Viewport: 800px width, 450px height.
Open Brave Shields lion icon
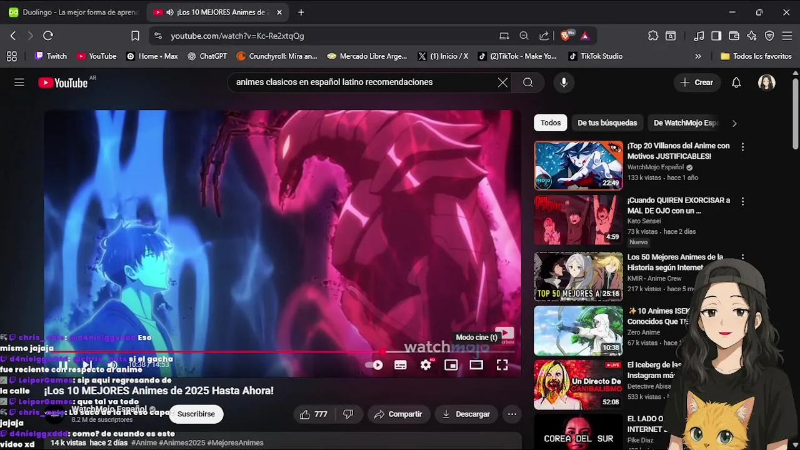click(566, 36)
